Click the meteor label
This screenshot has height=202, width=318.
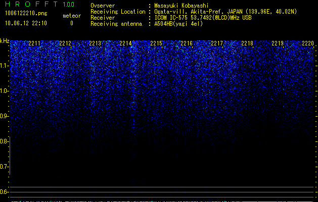tap(72, 16)
